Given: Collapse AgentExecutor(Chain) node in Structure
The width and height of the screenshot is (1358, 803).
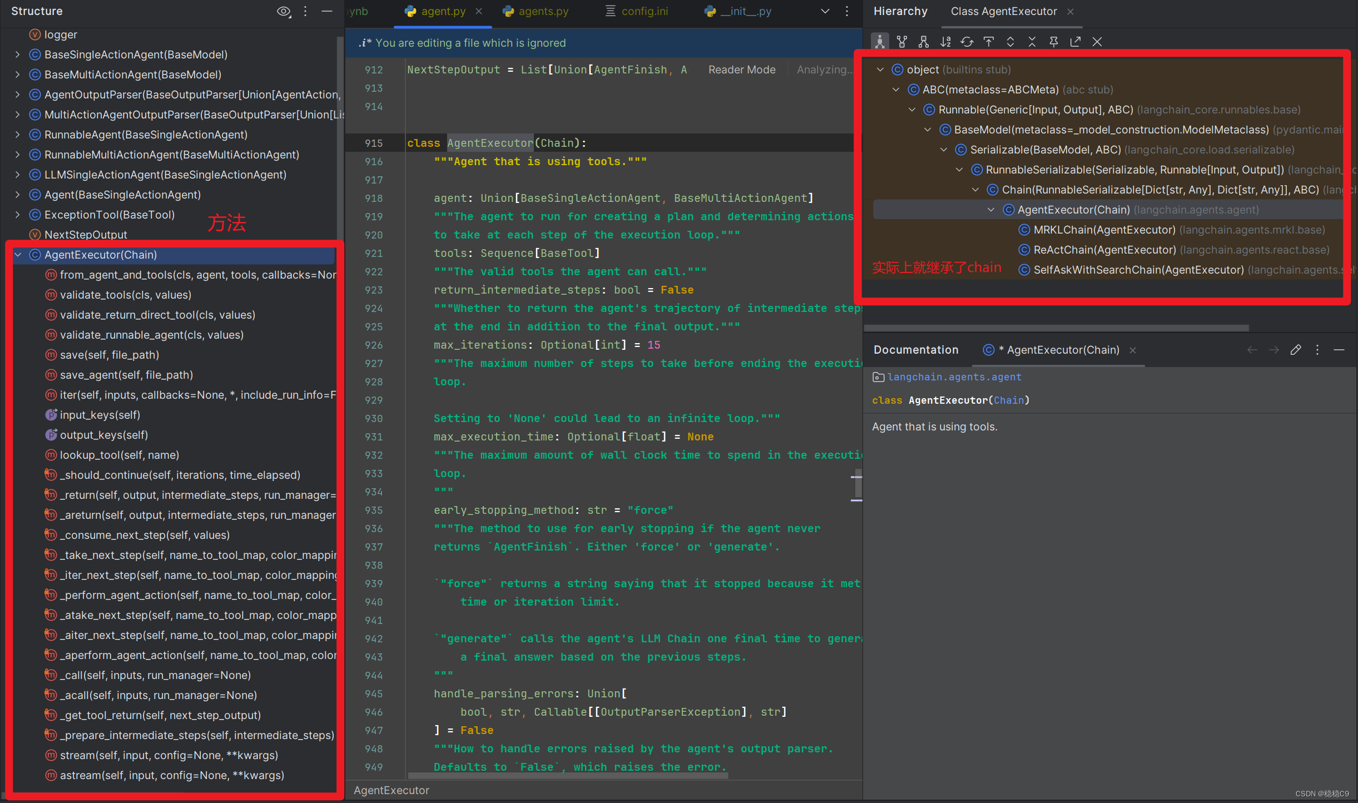Looking at the screenshot, I should [x=17, y=255].
